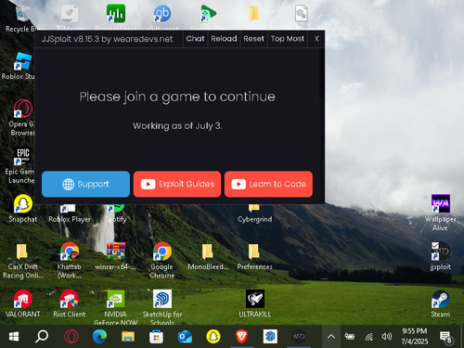Screen dimensions: 464x348
Task: Select the qBittorrent desktop icon
Action: pos(162,14)
